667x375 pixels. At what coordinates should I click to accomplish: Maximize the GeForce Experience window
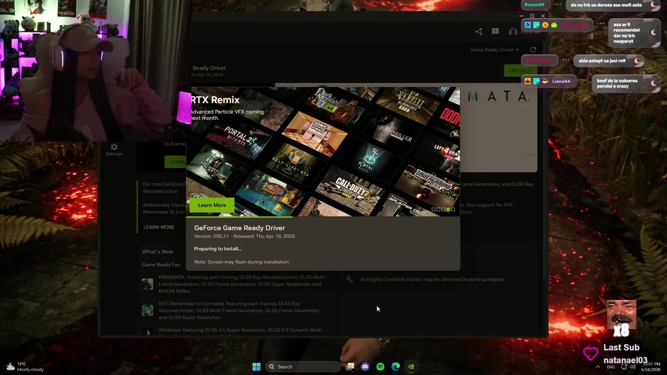coord(532,16)
